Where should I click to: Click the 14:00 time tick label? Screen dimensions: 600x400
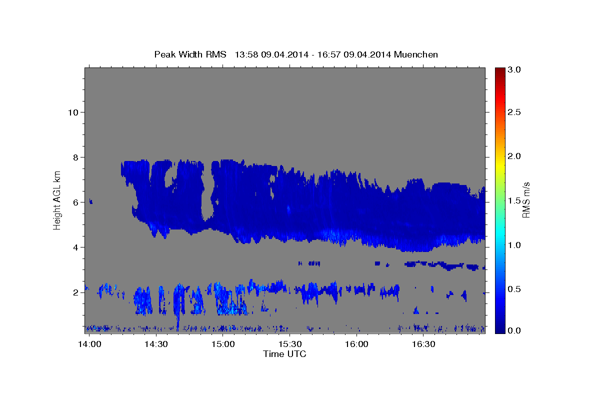click(89, 344)
